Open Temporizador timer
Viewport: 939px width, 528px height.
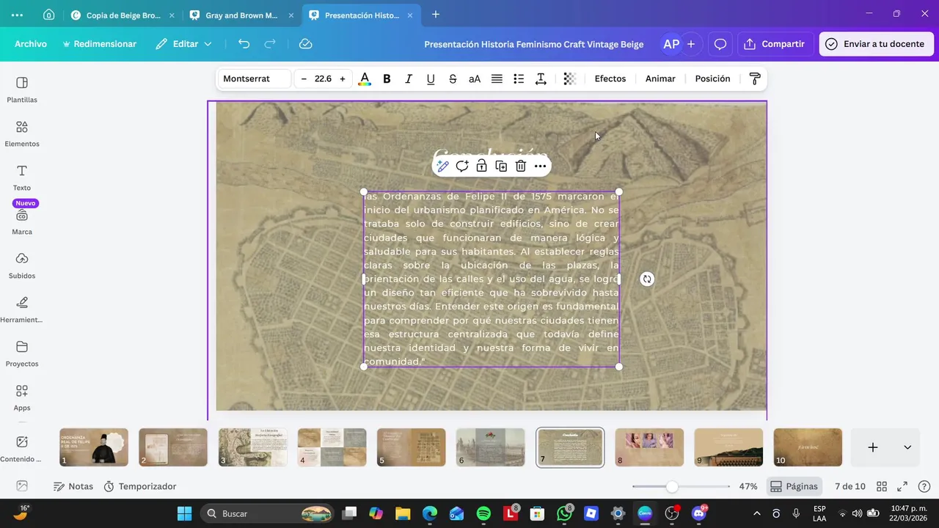tap(140, 486)
